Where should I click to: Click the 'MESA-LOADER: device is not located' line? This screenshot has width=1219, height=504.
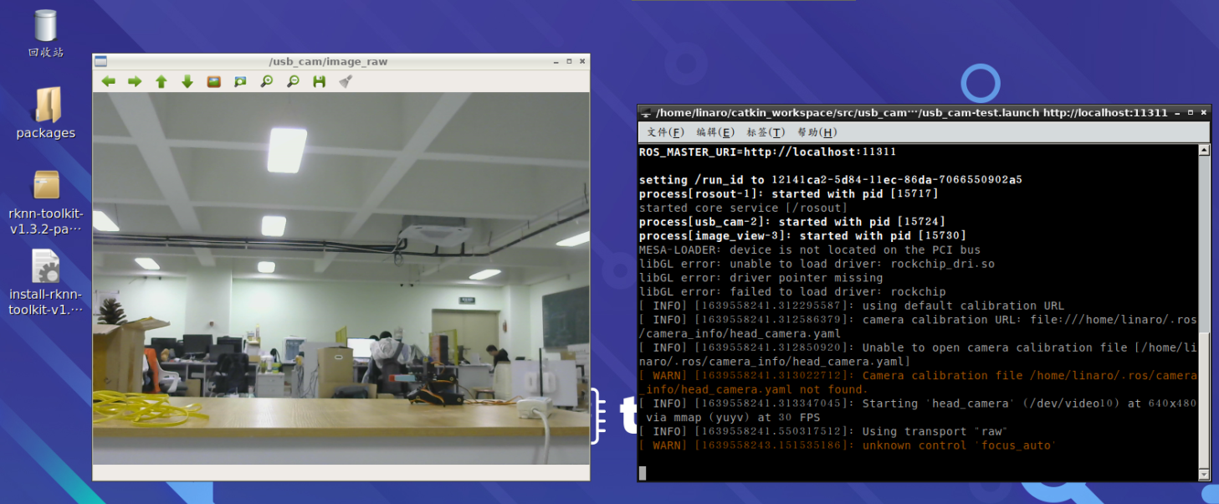tap(809, 249)
